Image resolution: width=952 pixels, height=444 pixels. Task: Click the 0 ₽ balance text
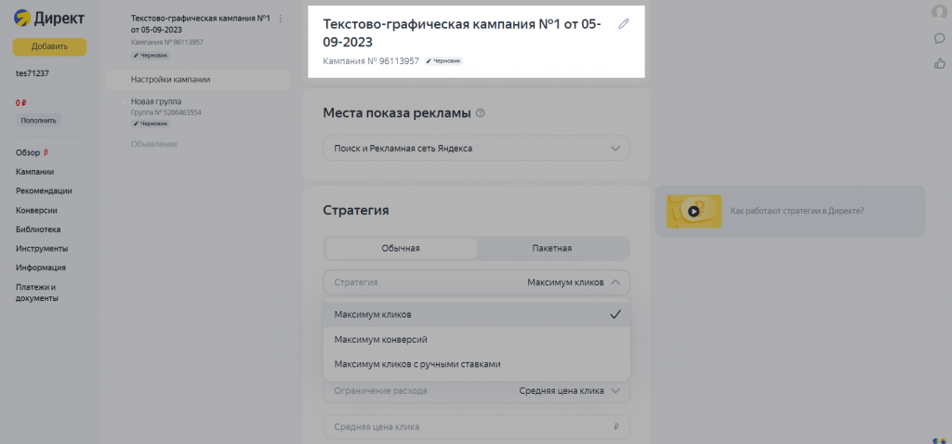(21, 103)
